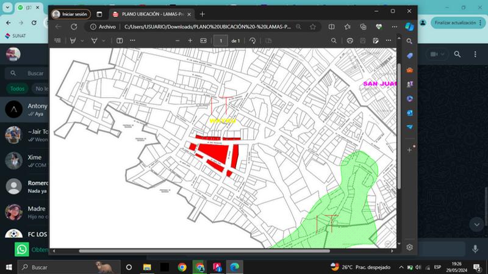Image resolution: width=488 pixels, height=274 pixels.
Task: Open Antony chat in WhatsApp
Action: [x=24, y=109]
